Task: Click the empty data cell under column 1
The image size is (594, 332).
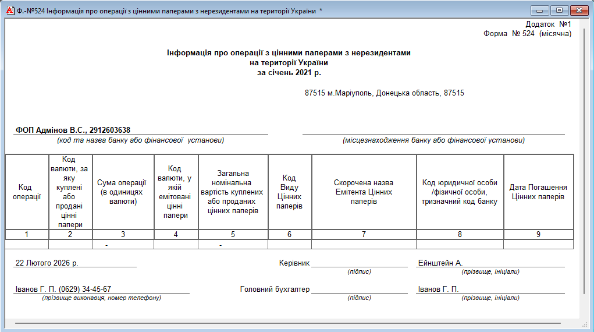Action: point(27,245)
